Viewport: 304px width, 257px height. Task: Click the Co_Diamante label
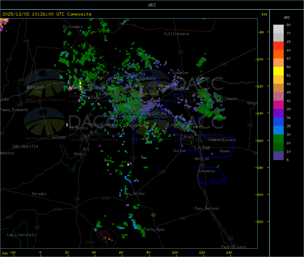tap(31, 102)
